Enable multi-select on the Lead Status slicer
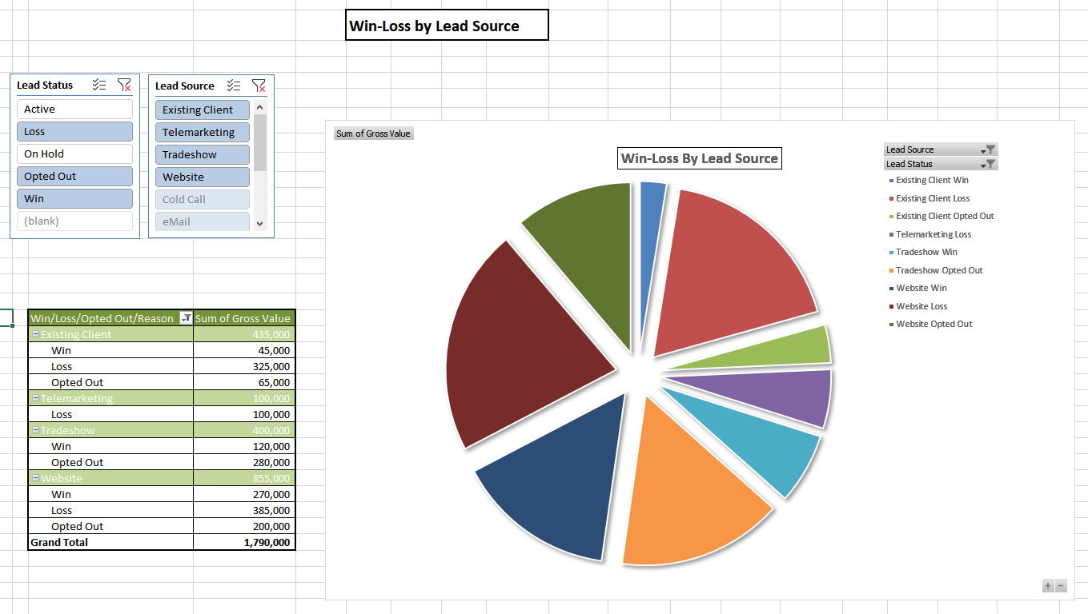1088x614 pixels. (x=99, y=85)
